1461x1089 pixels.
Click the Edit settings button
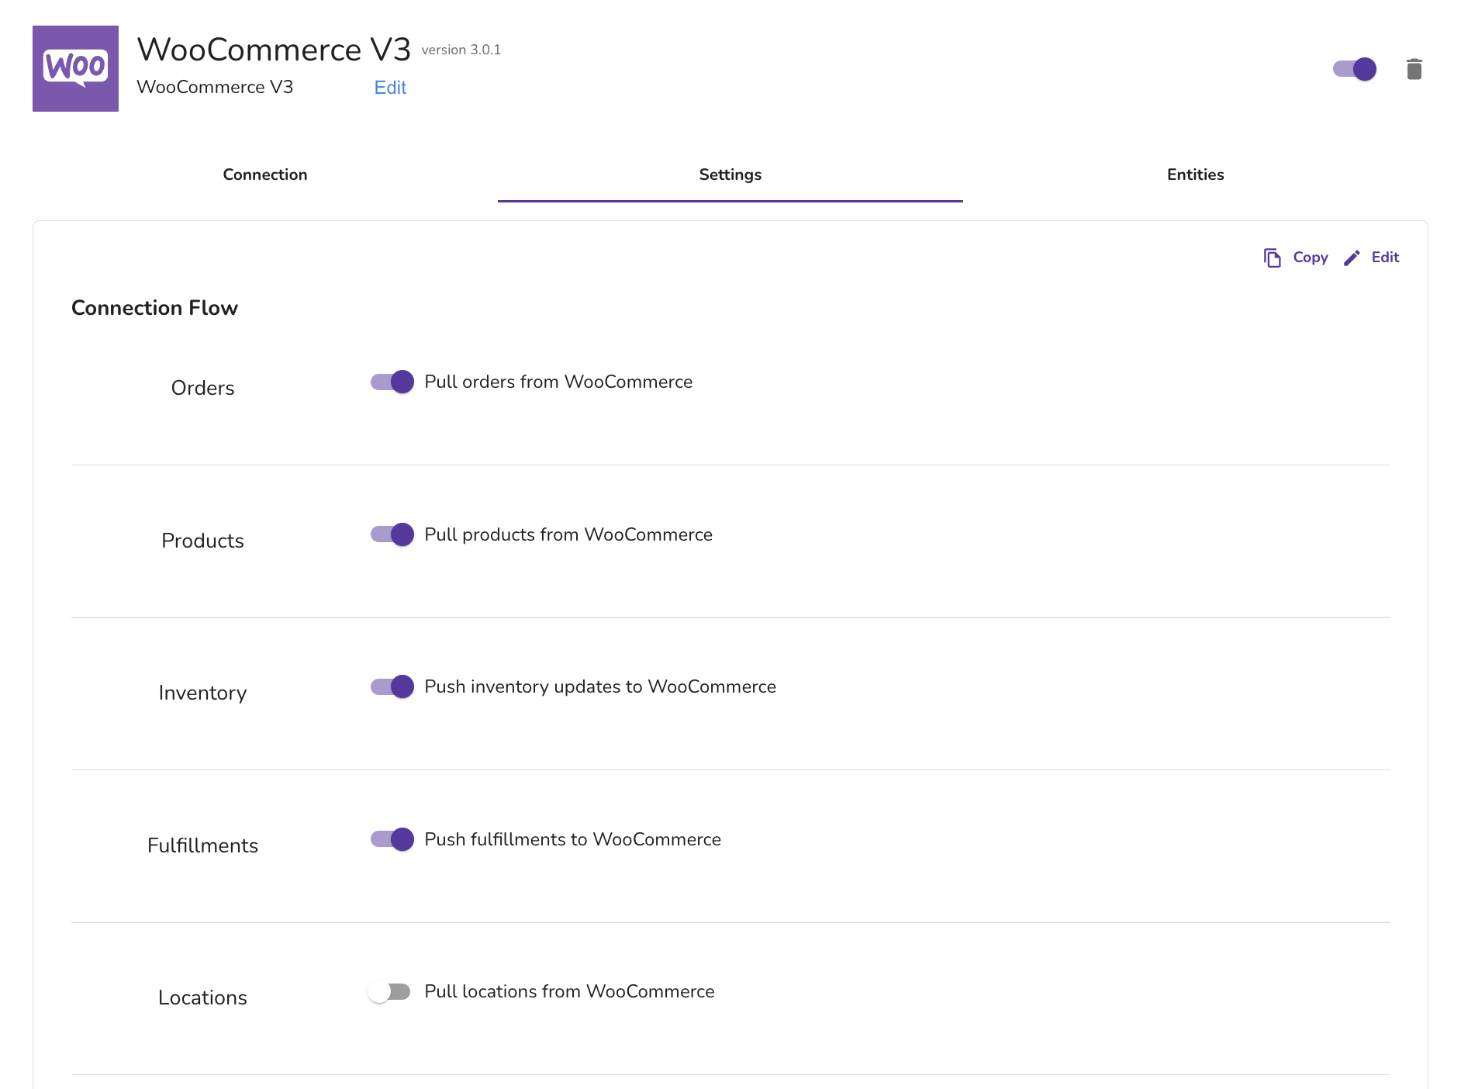coord(1371,258)
